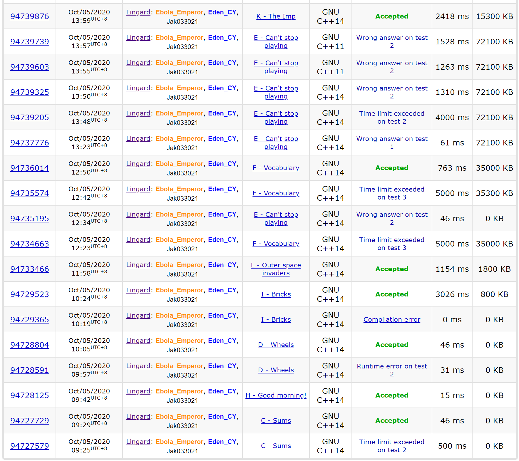The image size is (519, 461).
Task: Open submission 94728591
Action: pos(30,370)
